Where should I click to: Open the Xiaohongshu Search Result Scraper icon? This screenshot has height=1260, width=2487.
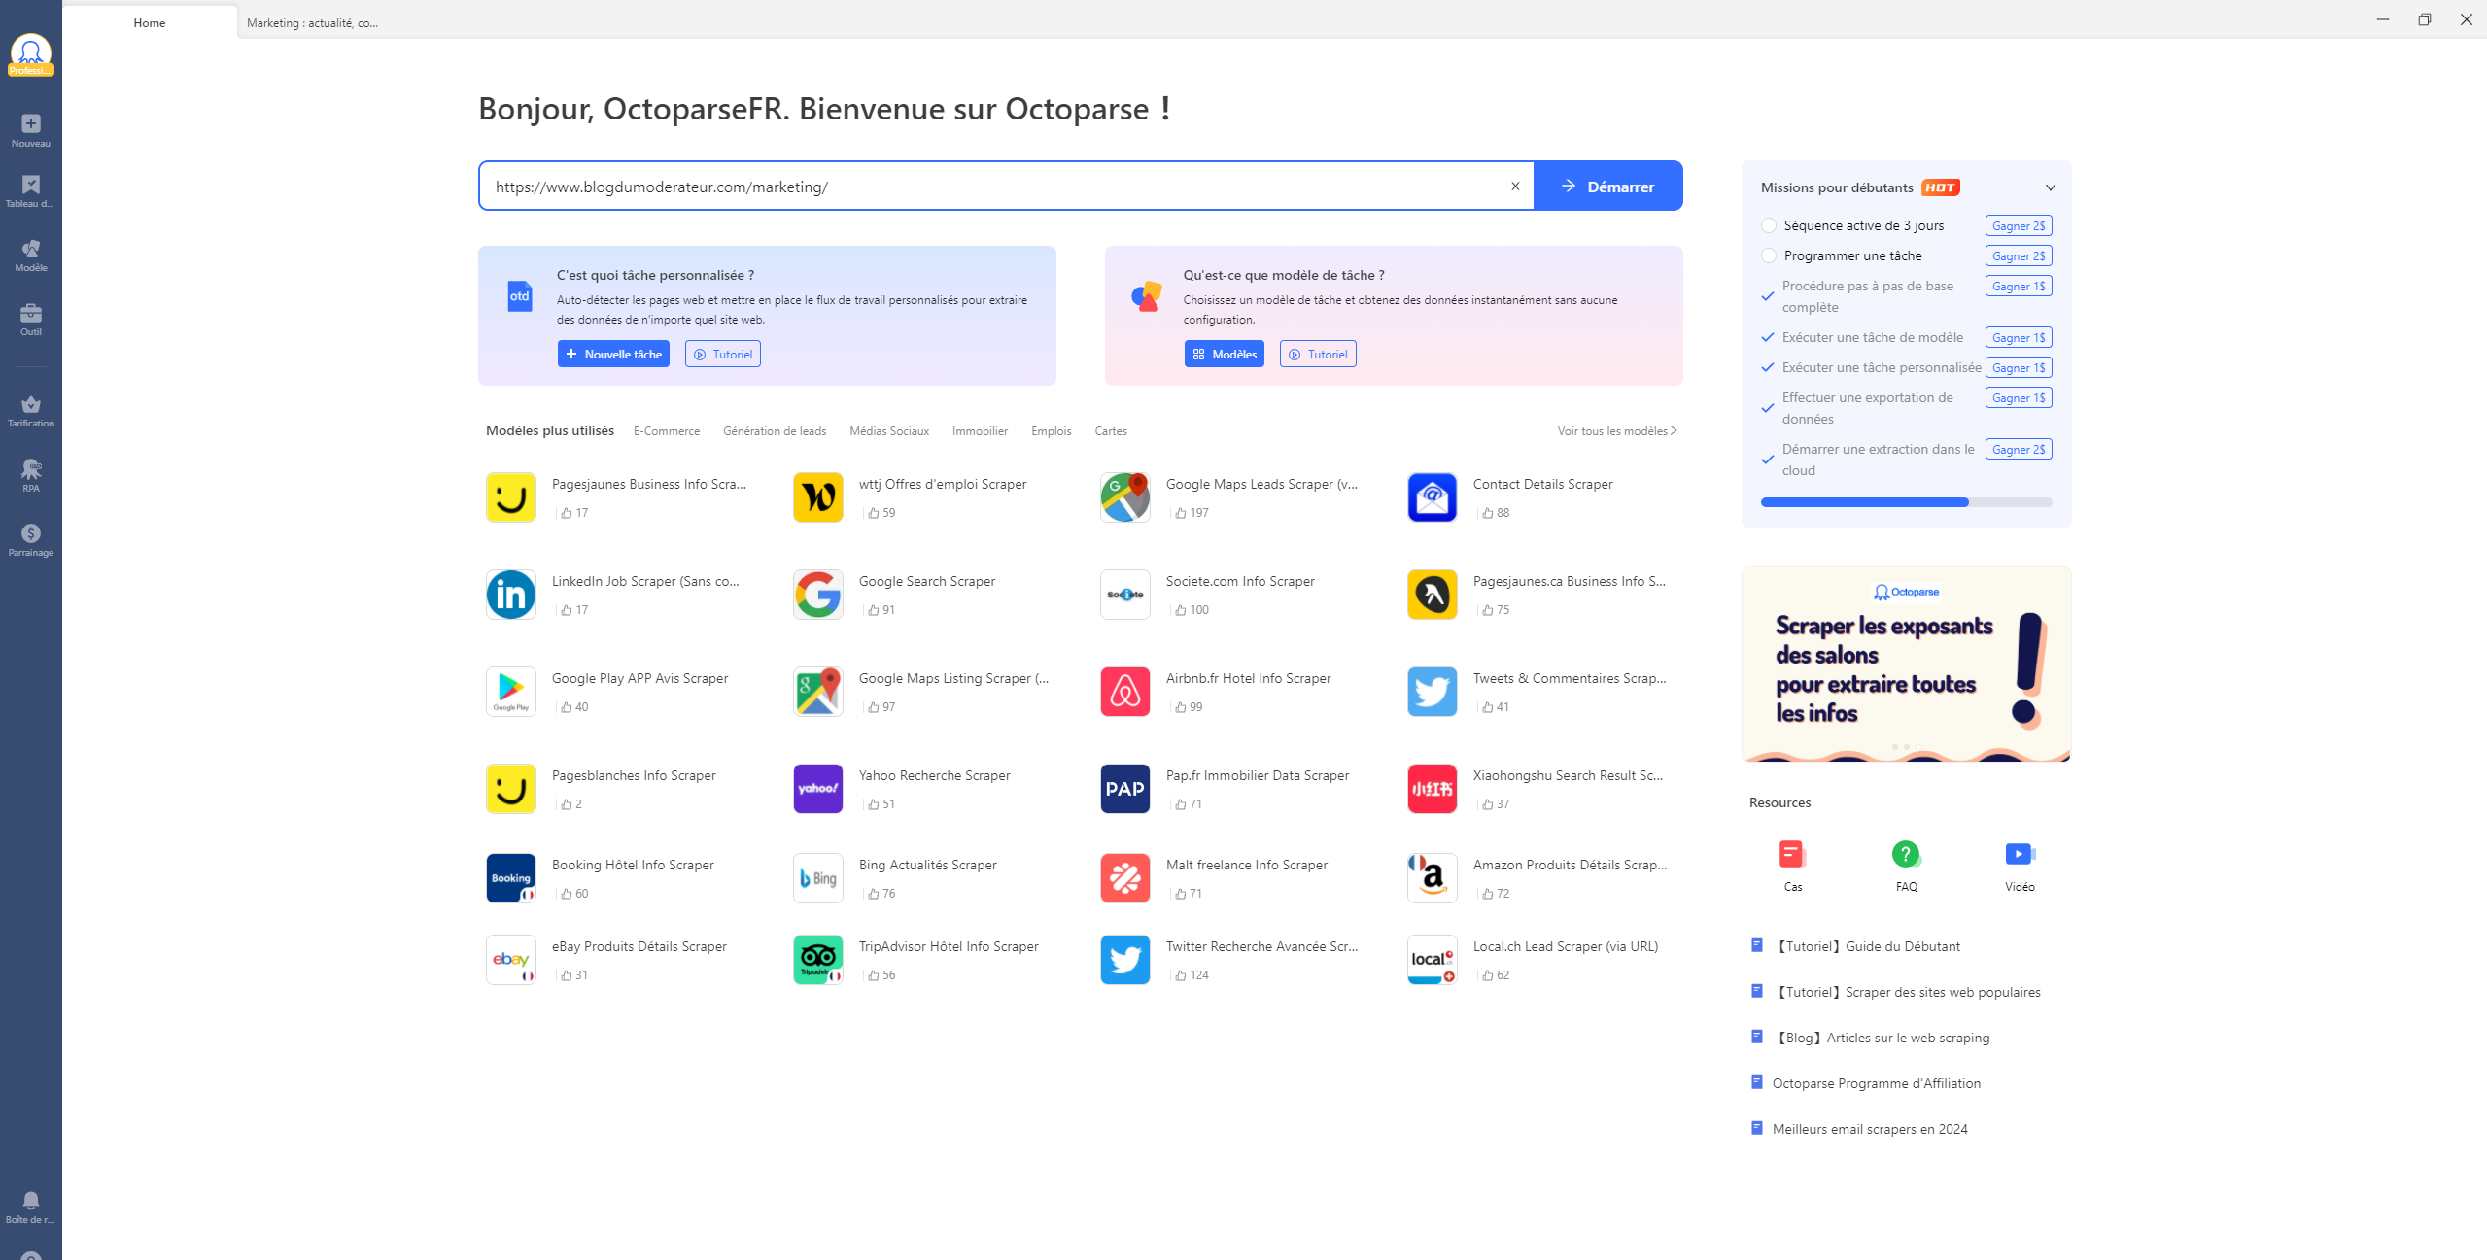coord(1433,789)
